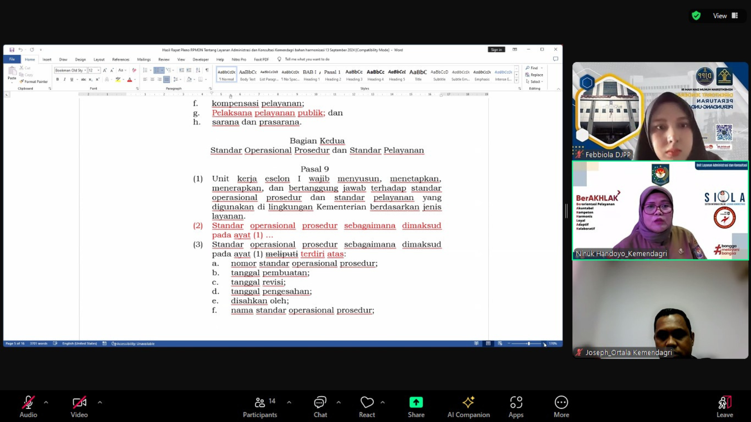The image size is (751, 422).
Task: Center-align text in Paragraph group
Action: tap(152, 79)
